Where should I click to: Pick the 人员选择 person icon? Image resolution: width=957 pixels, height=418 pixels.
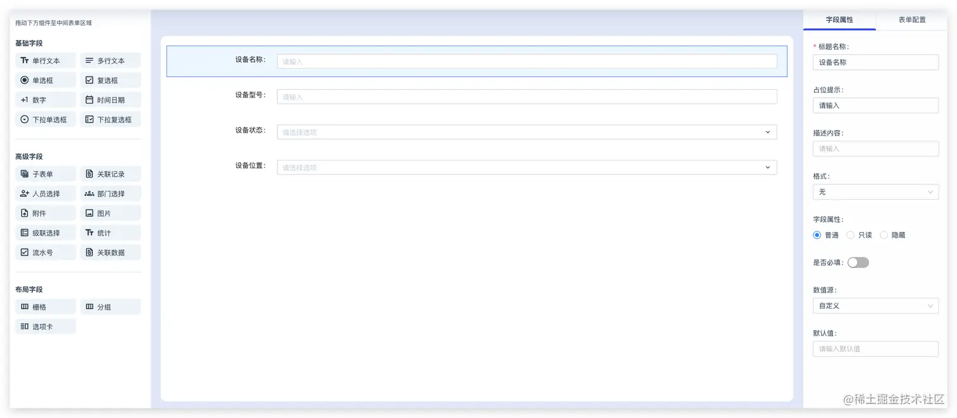point(25,194)
